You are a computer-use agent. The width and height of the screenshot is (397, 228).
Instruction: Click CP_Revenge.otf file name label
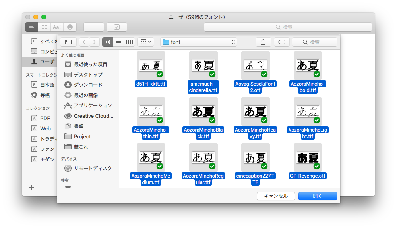(308, 176)
